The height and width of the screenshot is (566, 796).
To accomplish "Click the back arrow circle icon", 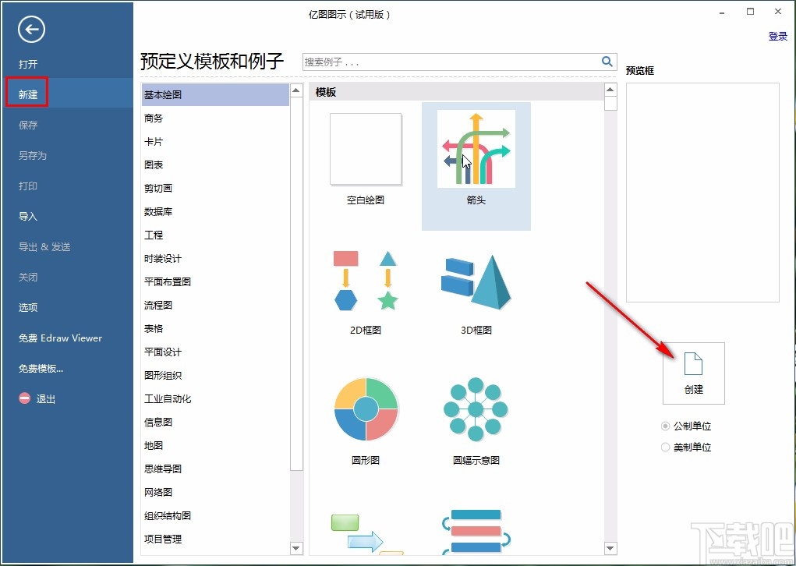I will click(x=31, y=30).
